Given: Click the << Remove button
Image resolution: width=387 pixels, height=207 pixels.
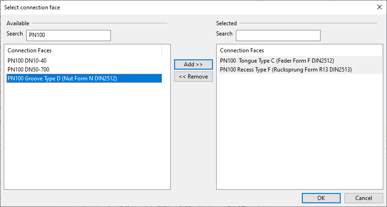Looking at the screenshot, I should (x=193, y=77).
